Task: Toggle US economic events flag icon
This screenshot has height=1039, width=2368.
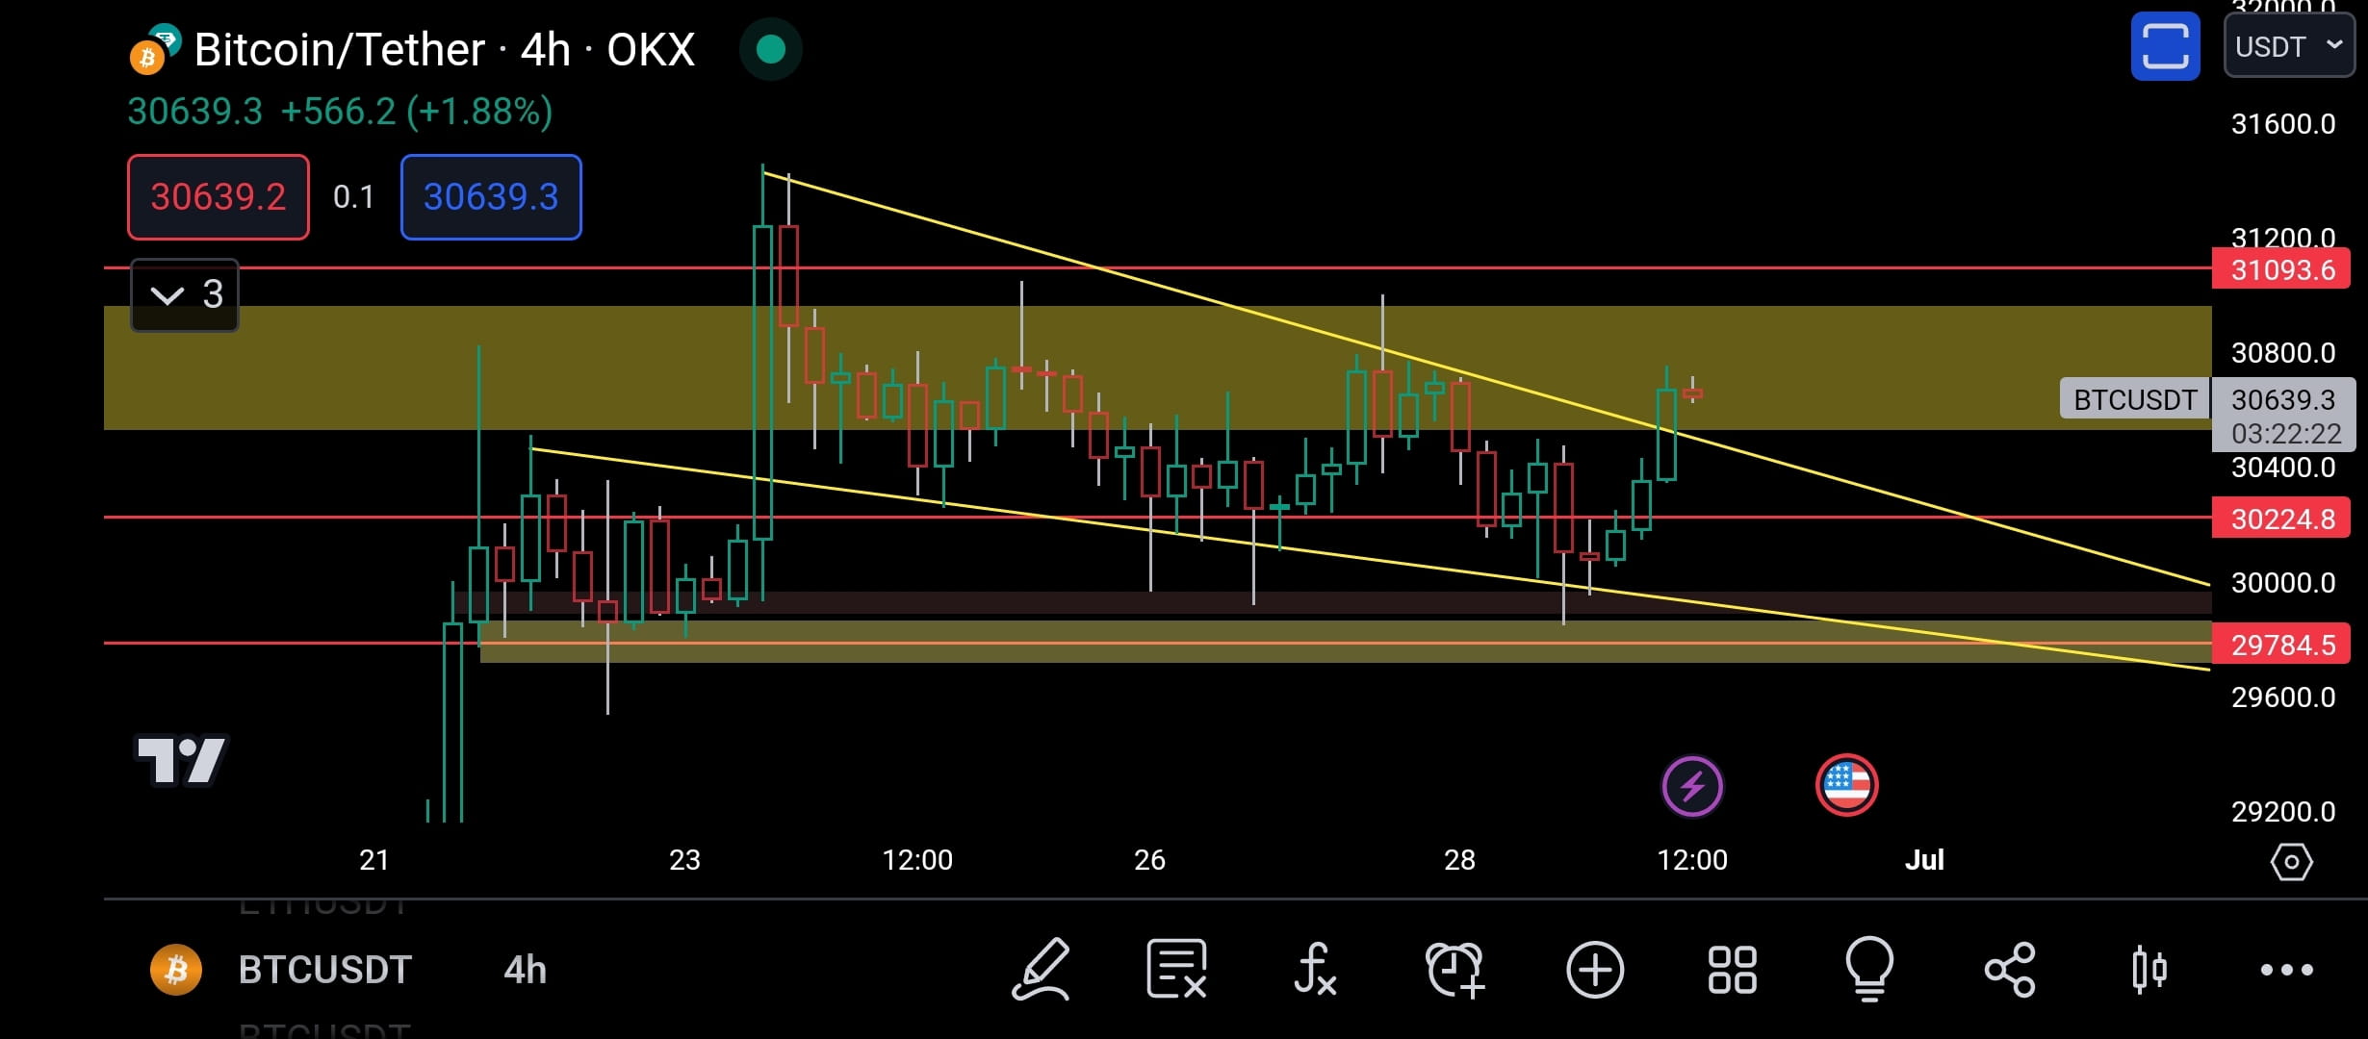Action: coord(1846,786)
